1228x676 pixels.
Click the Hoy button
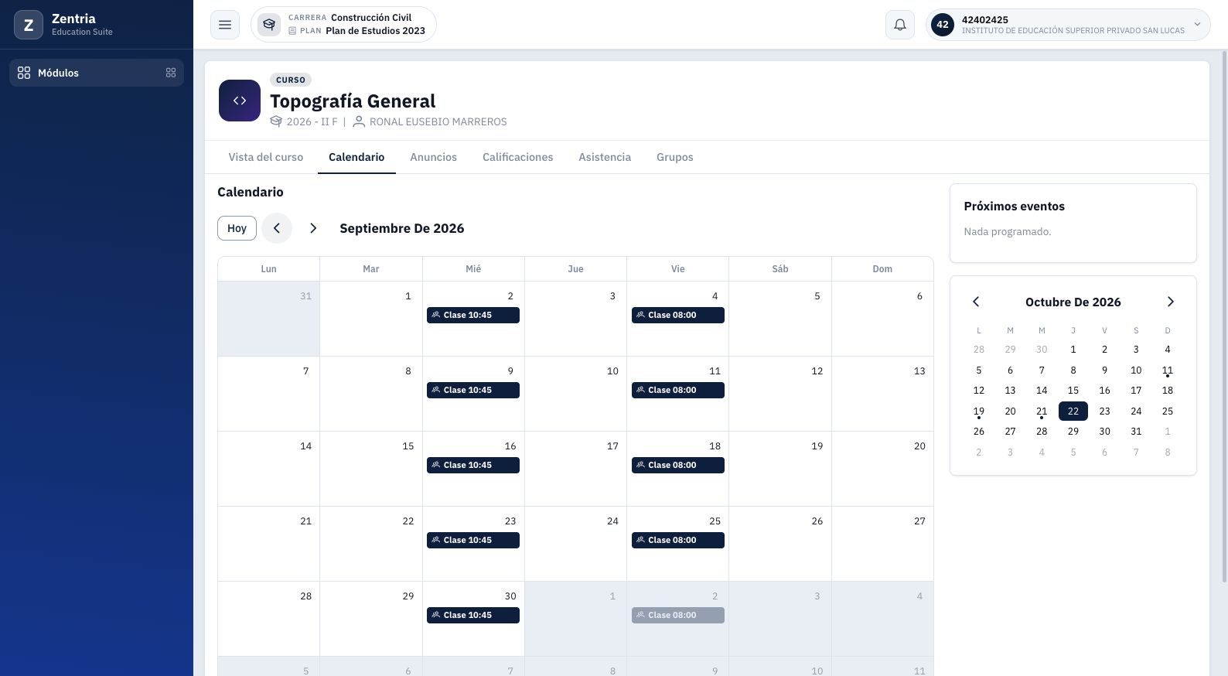(237, 228)
